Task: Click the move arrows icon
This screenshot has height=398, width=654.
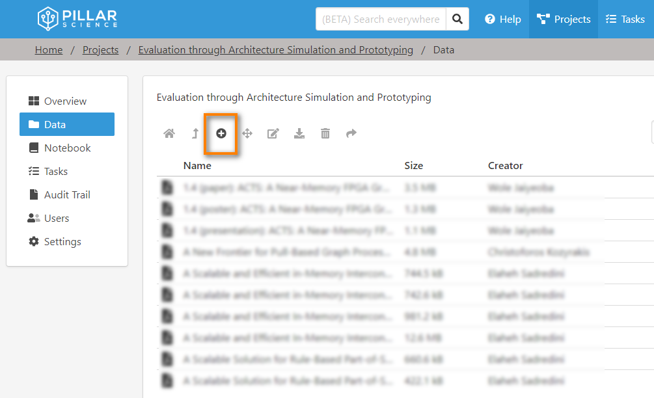Action: 247,133
